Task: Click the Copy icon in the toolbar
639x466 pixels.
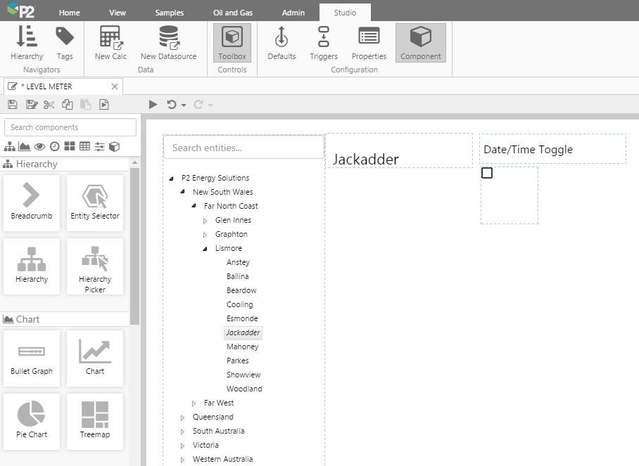Action: click(x=67, y=105)
